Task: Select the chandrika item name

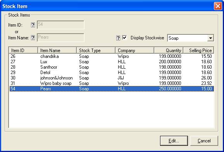Action: [x=50, y=56]
